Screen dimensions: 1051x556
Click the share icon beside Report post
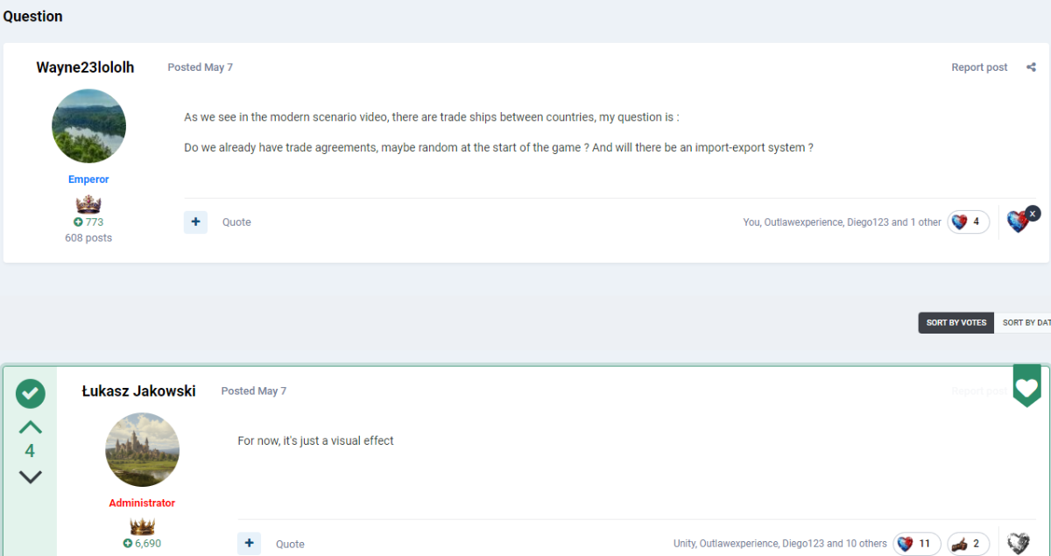tap(1031, 67)
